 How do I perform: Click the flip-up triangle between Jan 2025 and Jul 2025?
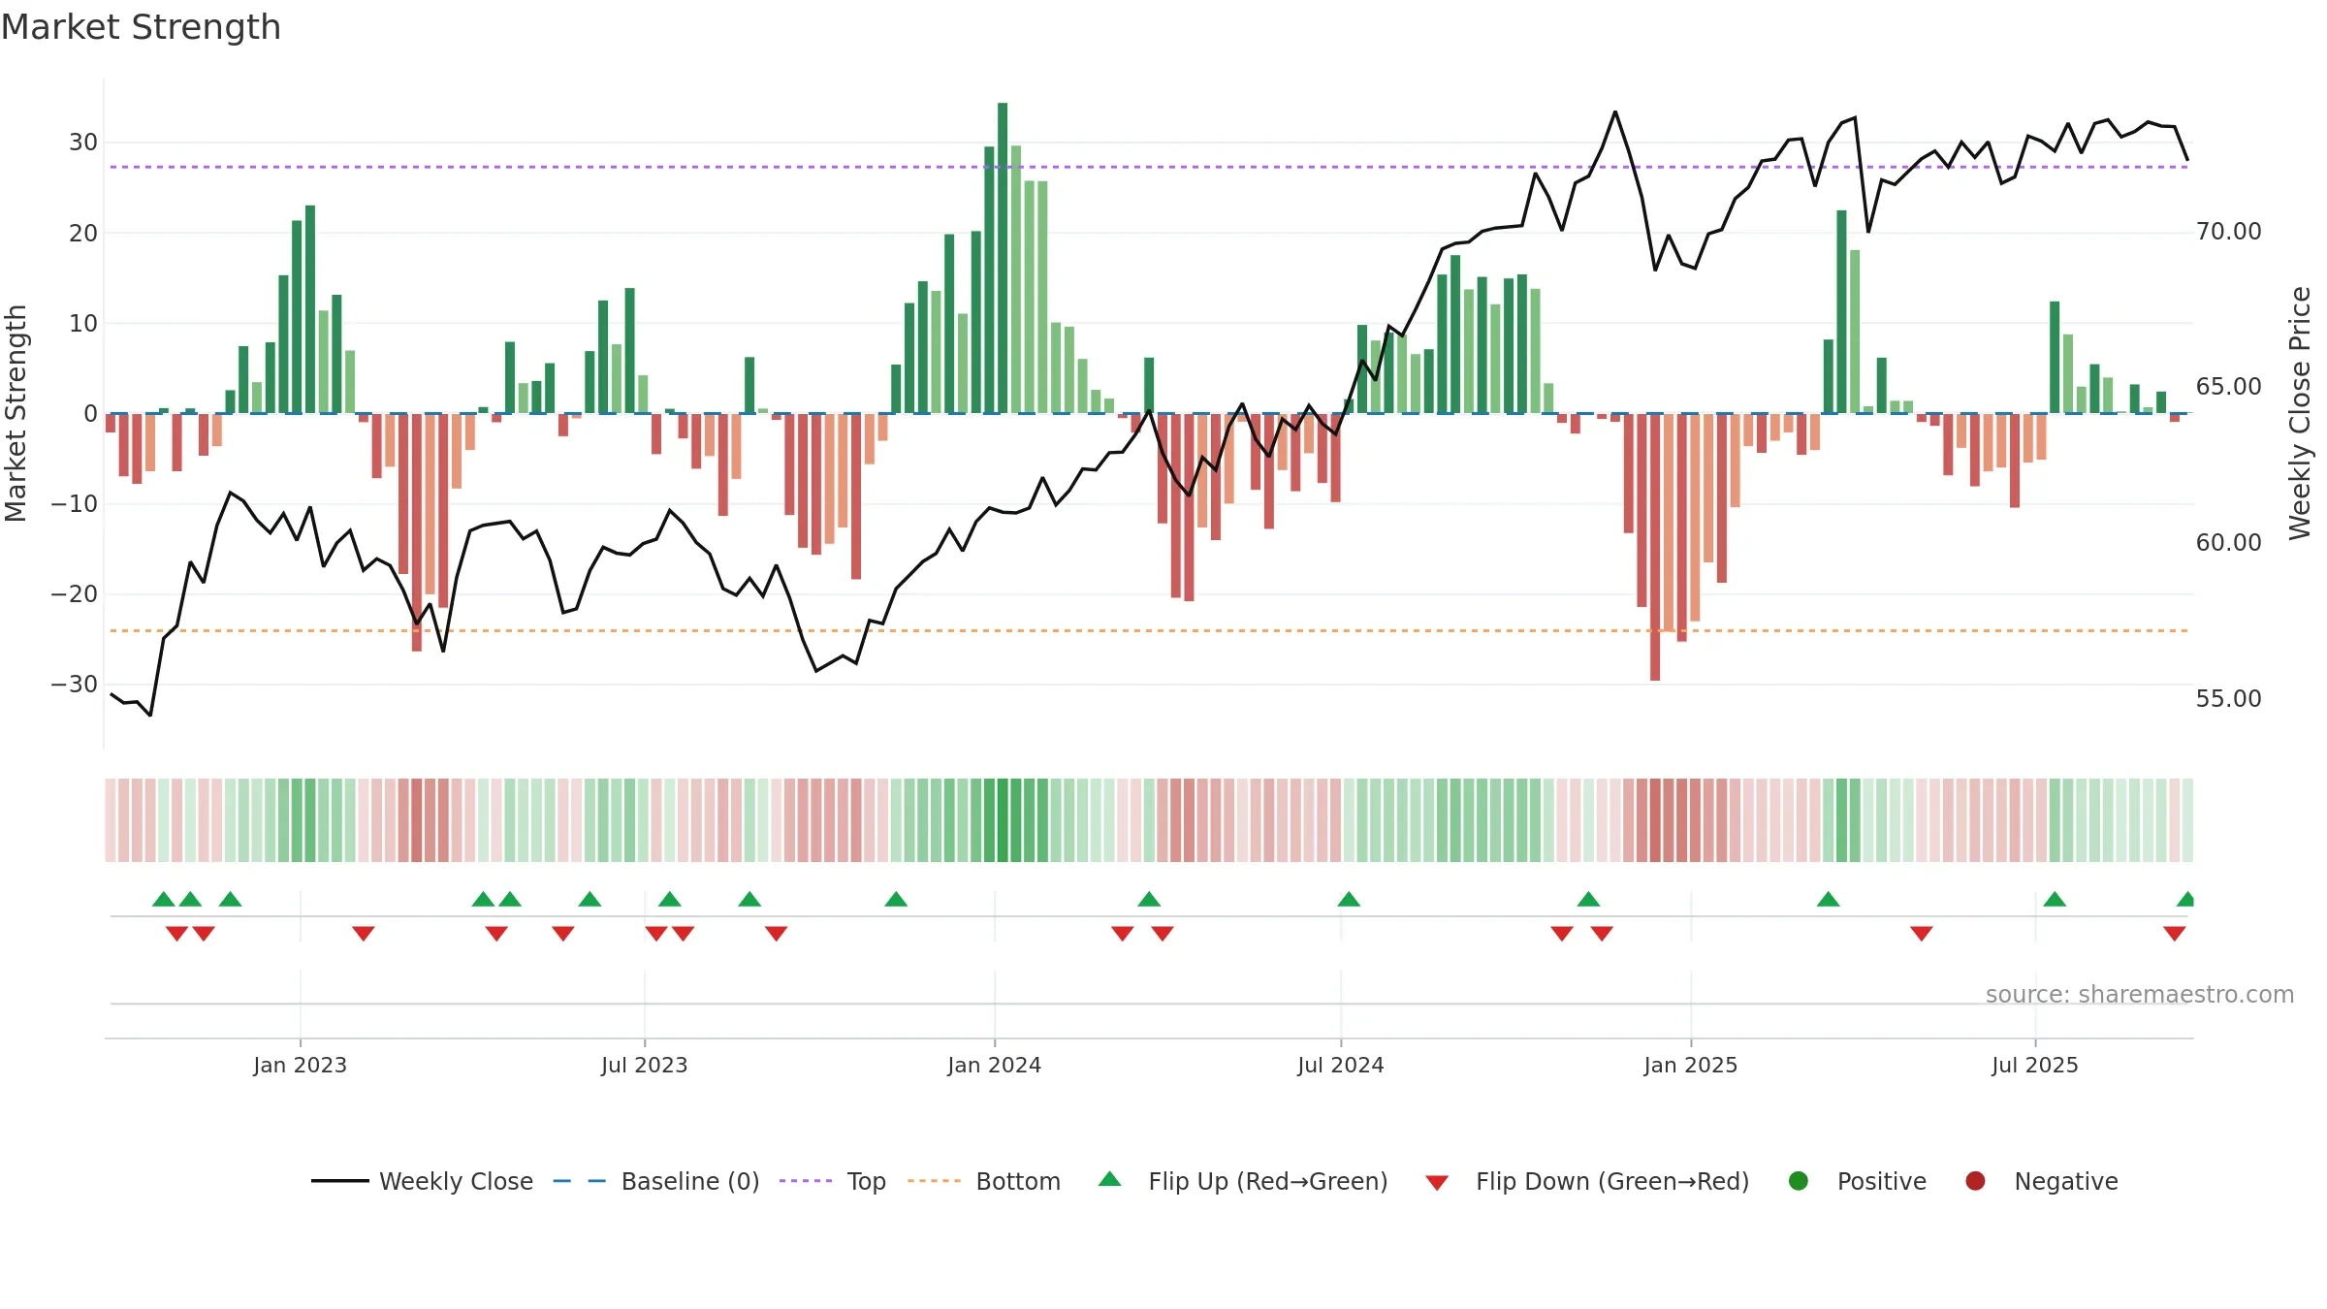1829,899
